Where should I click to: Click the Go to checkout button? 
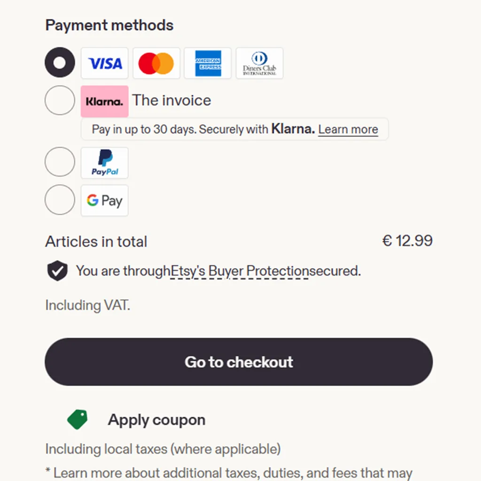pyautogui.click(x=239, y=362)
